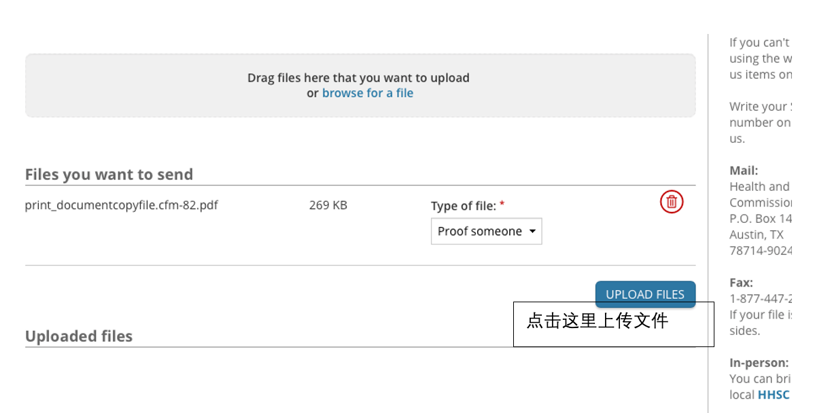Click the Type of file label
The image size is (813, 413).
tap(463, 206)
